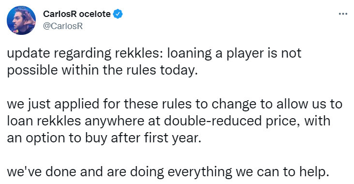
Task: Open the three-dot more options menu
Action: [x=343, y=14]
